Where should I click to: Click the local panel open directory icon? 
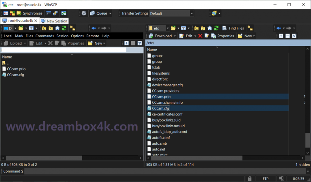coord(21,28)
